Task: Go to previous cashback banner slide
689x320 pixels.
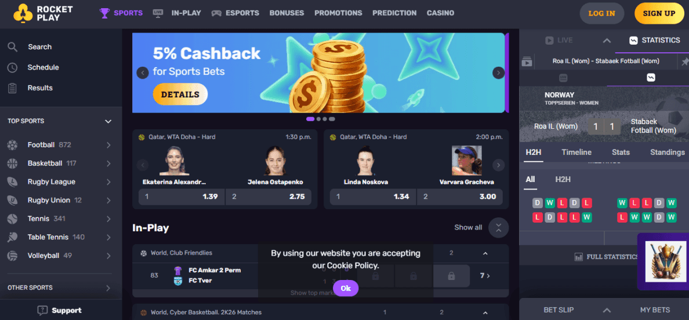Action: tap(142, 73)
